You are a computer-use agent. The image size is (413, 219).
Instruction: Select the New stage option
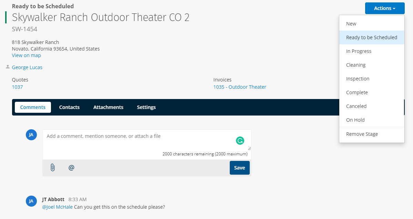tap(372, 24)
